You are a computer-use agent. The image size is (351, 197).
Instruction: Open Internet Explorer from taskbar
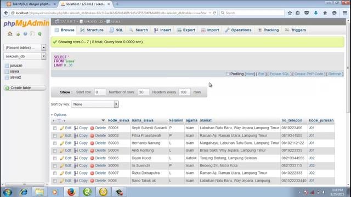(x=23, y=192)
